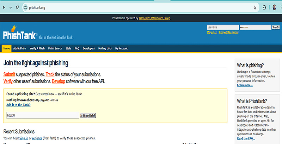Click the Sign In button
This screenshot has height=144, width=282.
tap(276, 27)
